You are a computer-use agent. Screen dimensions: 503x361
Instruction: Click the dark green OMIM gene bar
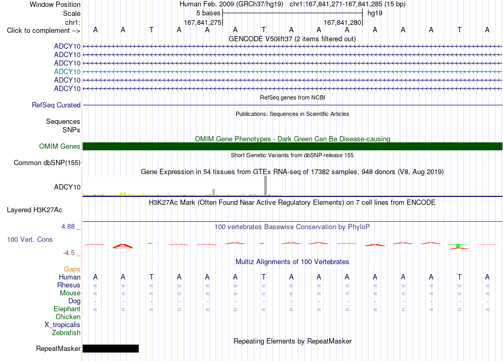pyautogui.click(x=292, y=147)
